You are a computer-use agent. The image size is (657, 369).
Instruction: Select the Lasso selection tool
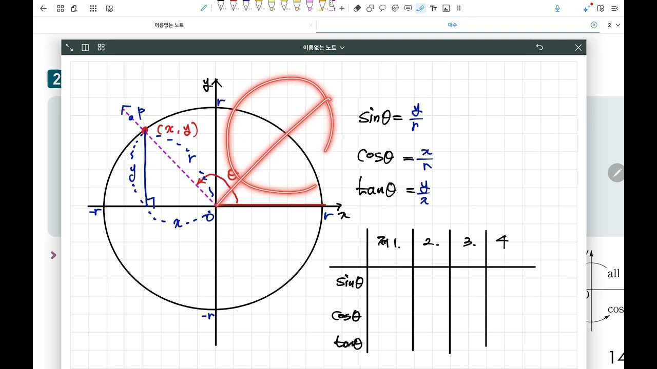(x=383, y=8)
